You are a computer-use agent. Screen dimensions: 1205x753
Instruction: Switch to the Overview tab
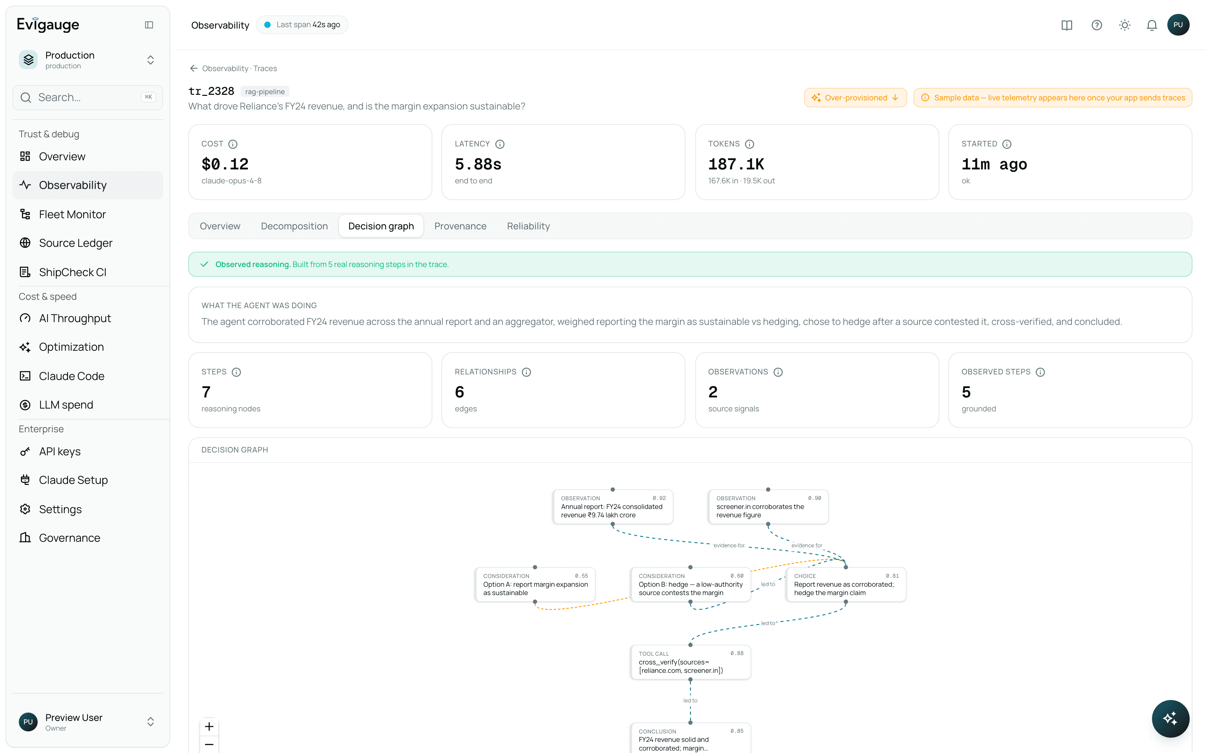click(220, 226)
